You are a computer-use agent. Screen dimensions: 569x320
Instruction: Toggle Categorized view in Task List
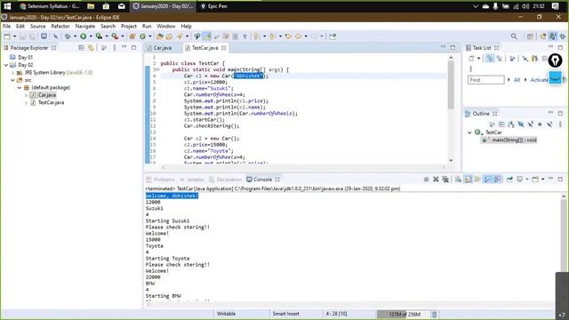[490, 59]
